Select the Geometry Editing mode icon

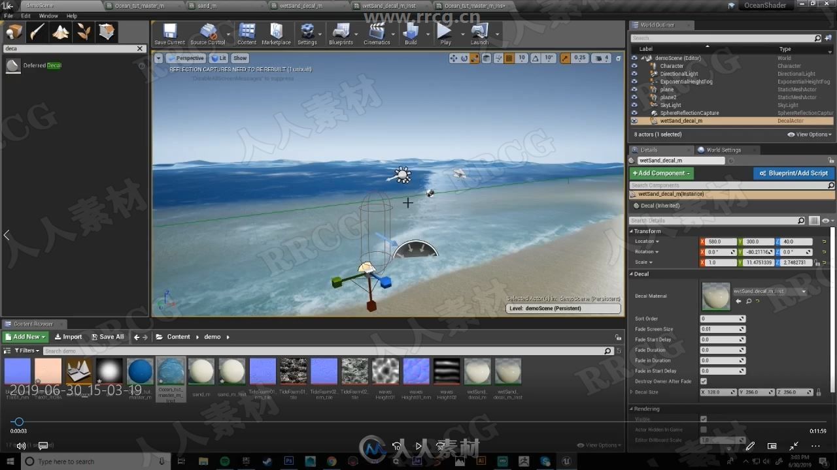click(x=107, y=32)
